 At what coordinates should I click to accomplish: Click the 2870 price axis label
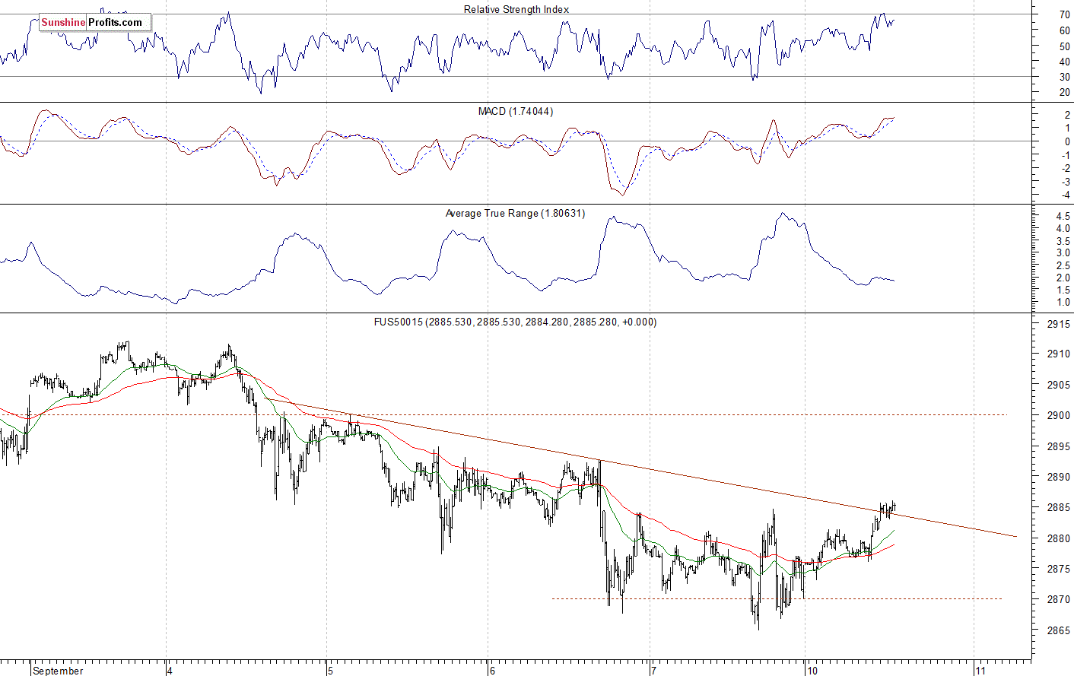(x=1059, y=599)
